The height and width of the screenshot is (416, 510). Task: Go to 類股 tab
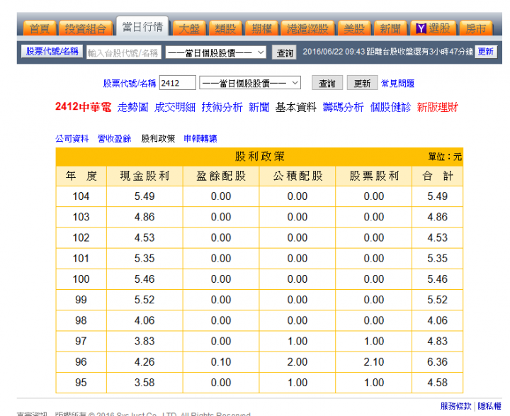point(225,28)
